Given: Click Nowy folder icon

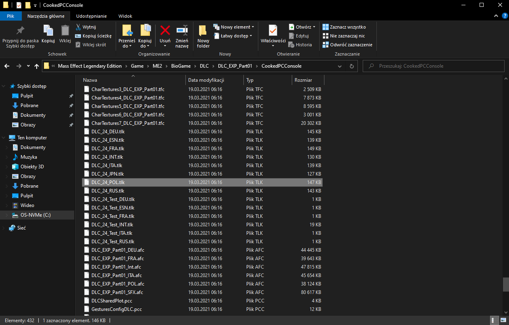Looking at the screenshot, I should coord(203,31).
